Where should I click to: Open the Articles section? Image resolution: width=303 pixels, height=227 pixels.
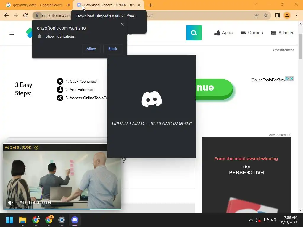[283, 33]
